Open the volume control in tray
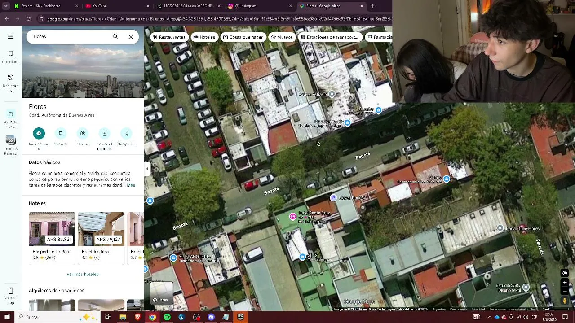Viewport: 575px width, 323px height. (525, 317)
